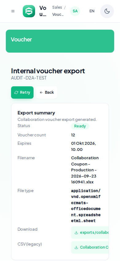Select the file type MIME text
The image size is (120, 261).
(x=86, y=206)
